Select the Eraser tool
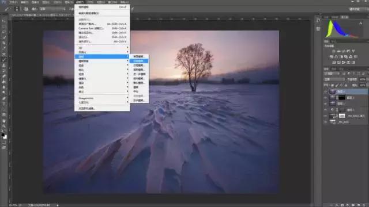This screenshot has height=207, width=369. tap(4, 76)
